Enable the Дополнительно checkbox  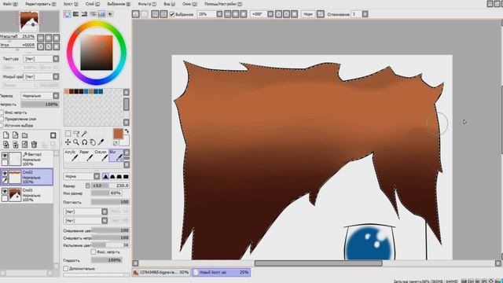[x=66, y=268]
